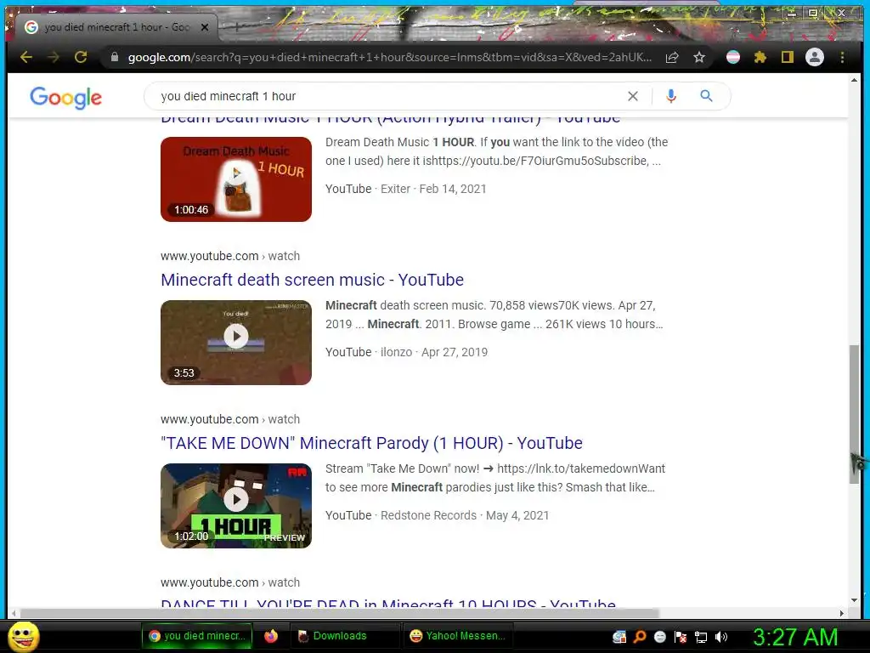Screen dimensions: 870x653
Task: Click the 1:00:46 duration badge
Action: 191,209
